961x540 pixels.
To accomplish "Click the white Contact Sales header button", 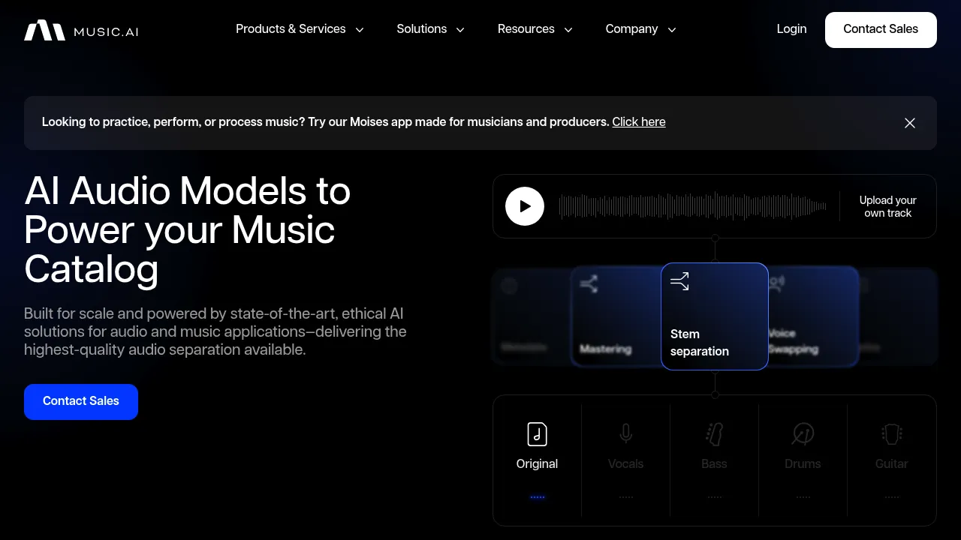I will click(x=881, y=30).
